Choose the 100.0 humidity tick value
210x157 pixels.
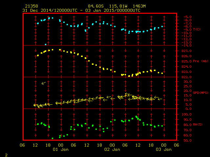click(x=187, y=114)
